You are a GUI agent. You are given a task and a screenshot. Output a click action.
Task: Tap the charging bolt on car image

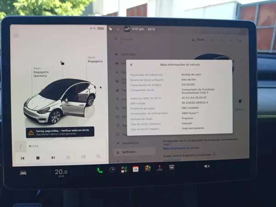[101, 87]
